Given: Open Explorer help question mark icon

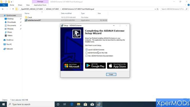Looking at the screenshot, I should click(x=189, y=5).
